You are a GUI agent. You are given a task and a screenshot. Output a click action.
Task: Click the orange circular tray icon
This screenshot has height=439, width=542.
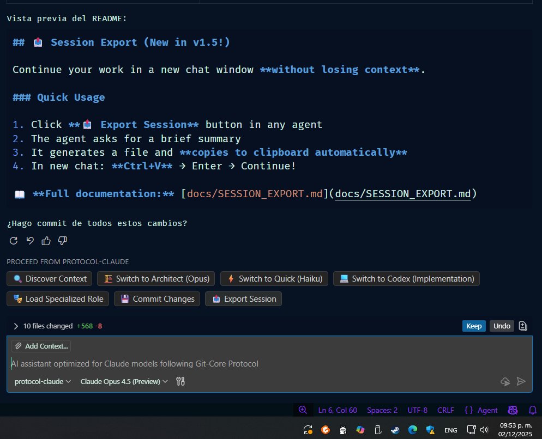326,430
